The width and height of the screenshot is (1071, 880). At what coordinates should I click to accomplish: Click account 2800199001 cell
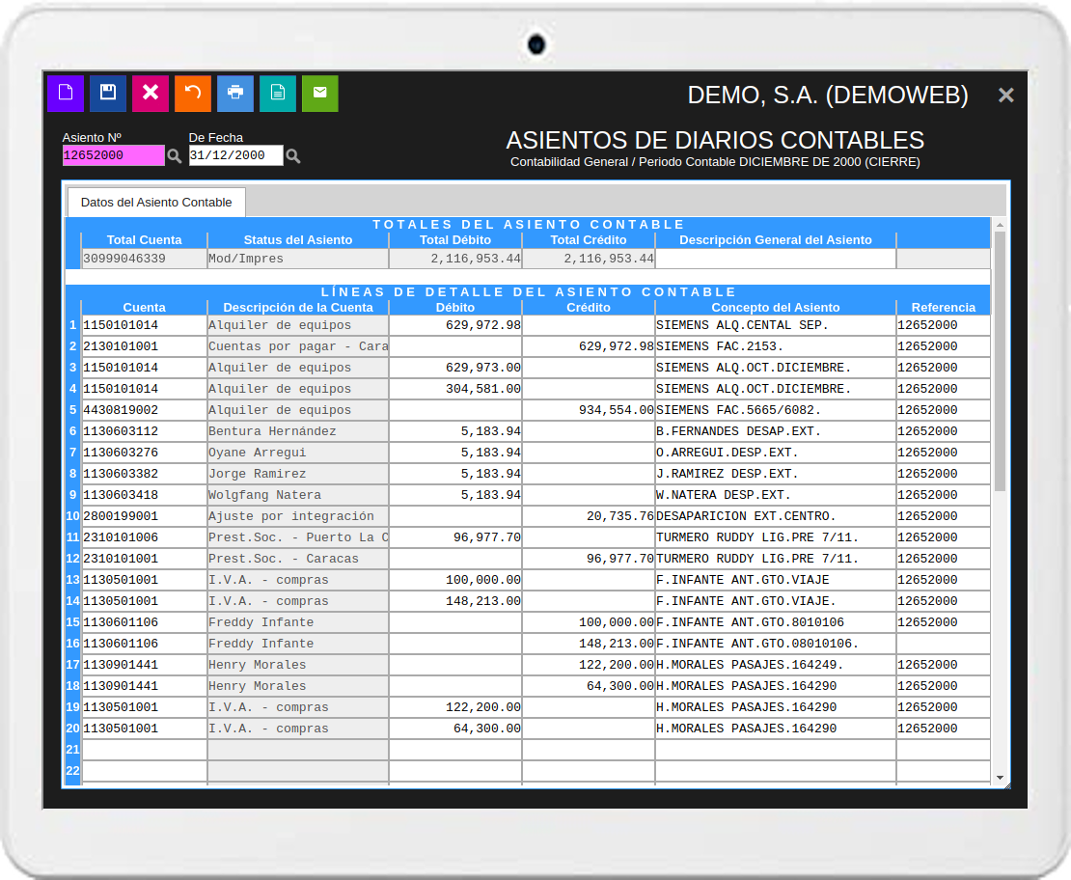(x=144, y=516)
